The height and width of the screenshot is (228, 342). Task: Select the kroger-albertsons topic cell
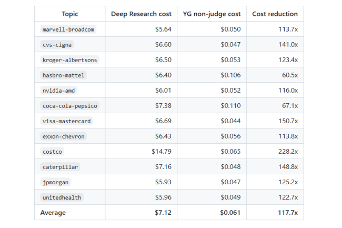pos(70,60)
